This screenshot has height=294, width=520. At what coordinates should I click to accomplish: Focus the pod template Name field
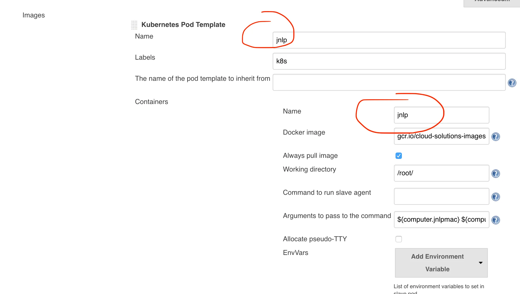pos(389,40)
